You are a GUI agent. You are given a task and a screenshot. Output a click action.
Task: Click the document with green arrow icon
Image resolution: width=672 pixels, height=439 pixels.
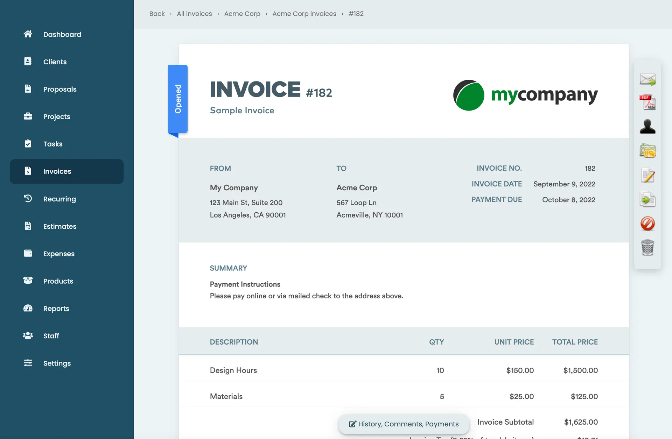tap(647, 199)
